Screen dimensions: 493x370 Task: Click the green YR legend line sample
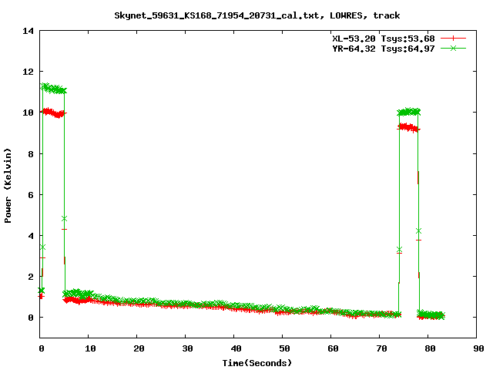point(454,48)
